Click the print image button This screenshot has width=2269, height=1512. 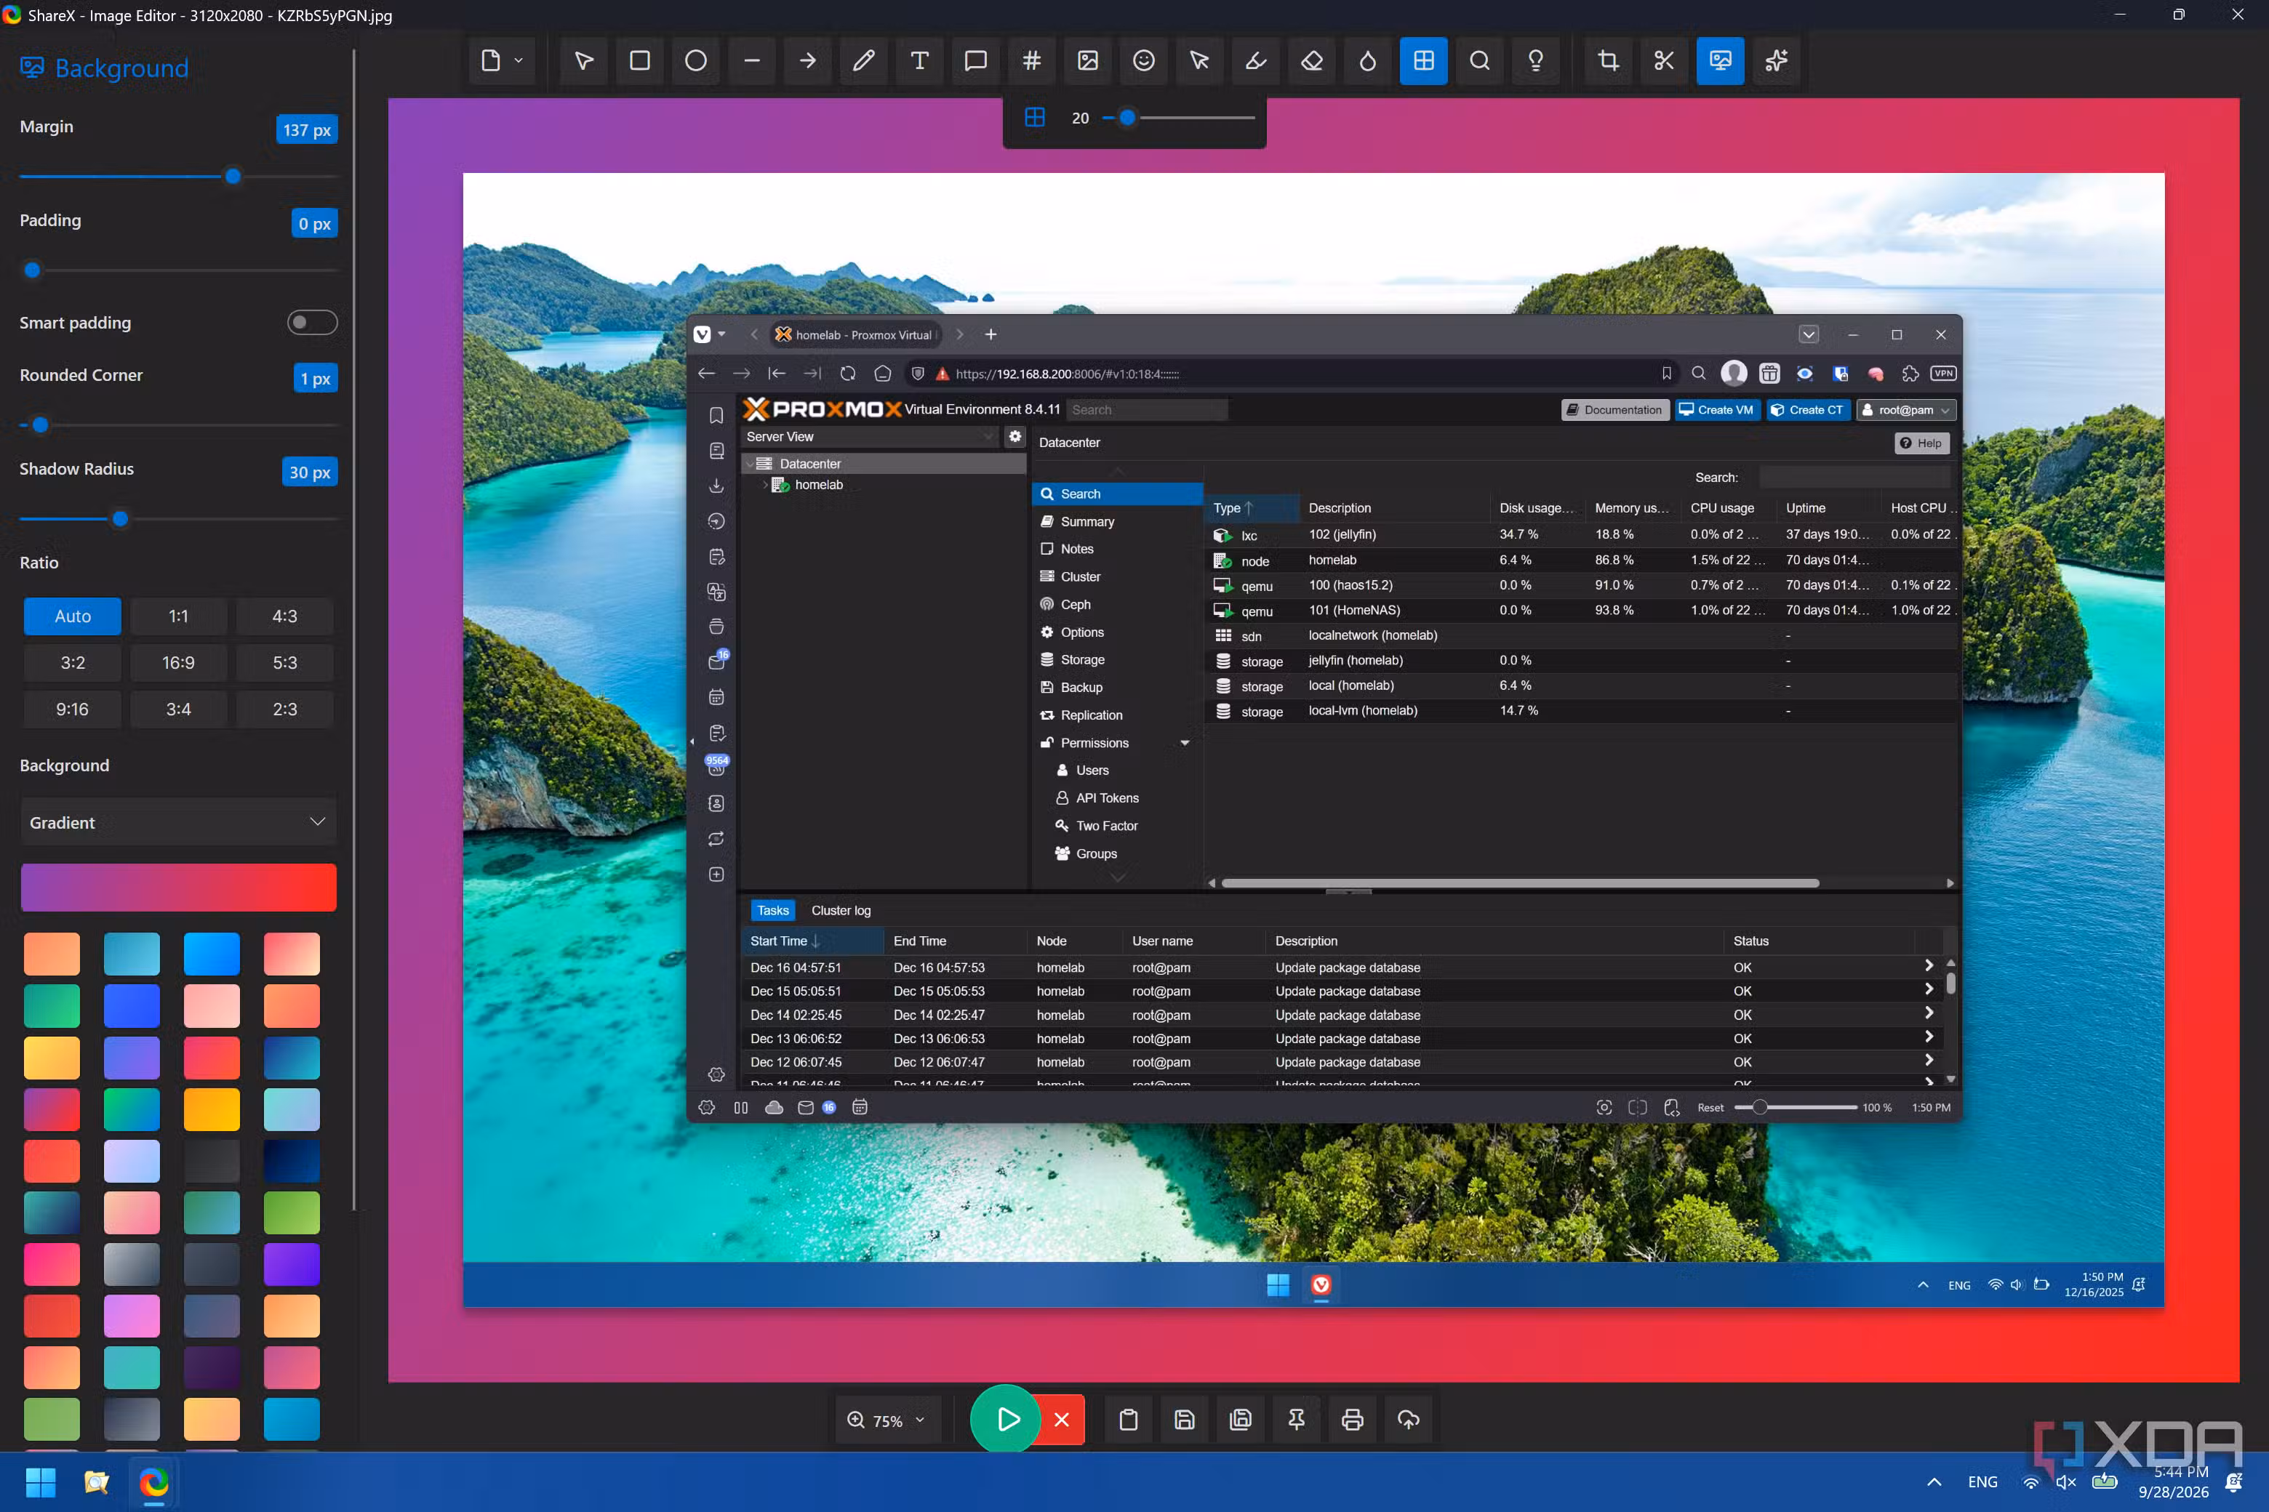(1353, 1420)
